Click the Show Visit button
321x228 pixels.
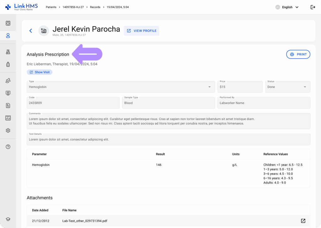[39, 72]
